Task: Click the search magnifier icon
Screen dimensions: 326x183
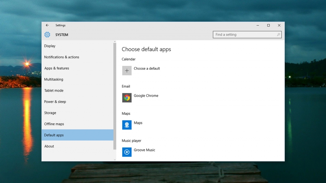Action: click(278, 35)
